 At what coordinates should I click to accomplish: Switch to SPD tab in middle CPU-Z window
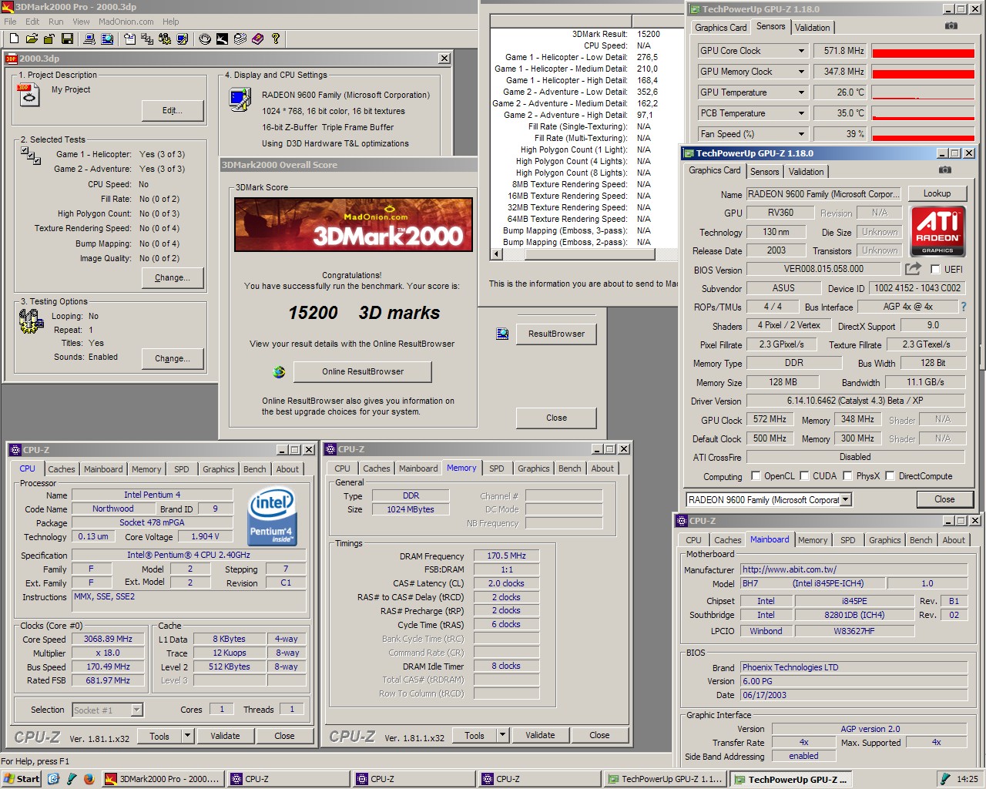coord(497,468)
